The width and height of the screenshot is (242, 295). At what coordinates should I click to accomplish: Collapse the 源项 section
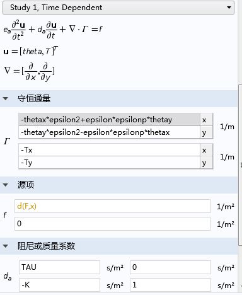click(x=6, y=185)
